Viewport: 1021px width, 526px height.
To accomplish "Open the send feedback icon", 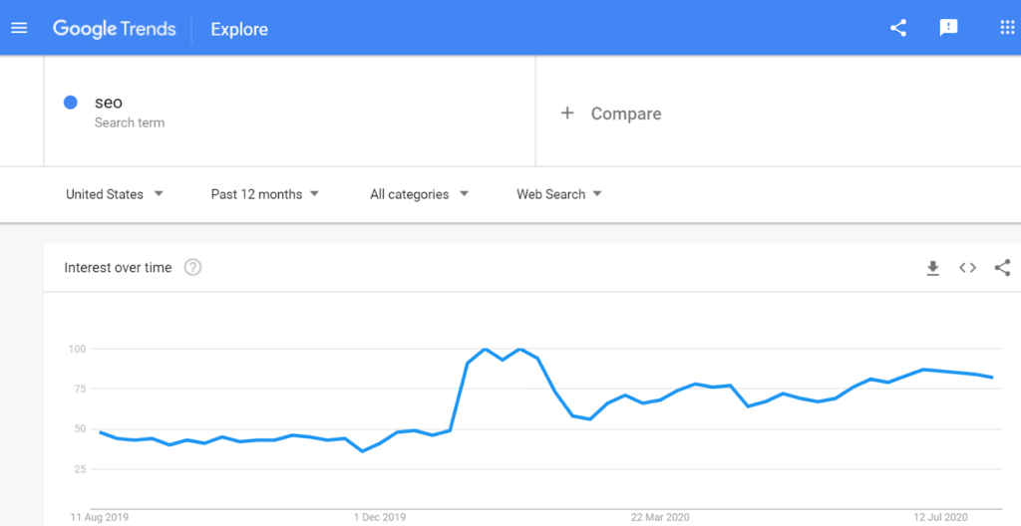I will (948, 28).
